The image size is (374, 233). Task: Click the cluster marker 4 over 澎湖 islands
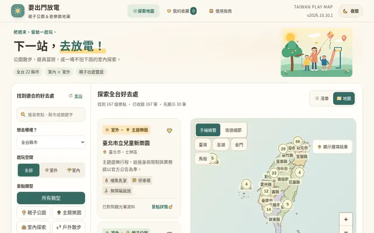247,184
